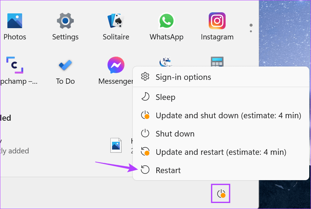Screen dimensions: 311x209
Task: Restart the computer via the power menu
Action: 168,170
